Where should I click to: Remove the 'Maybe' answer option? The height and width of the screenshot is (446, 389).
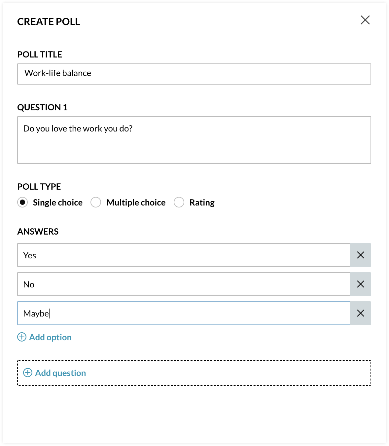(x=360, y=313)
